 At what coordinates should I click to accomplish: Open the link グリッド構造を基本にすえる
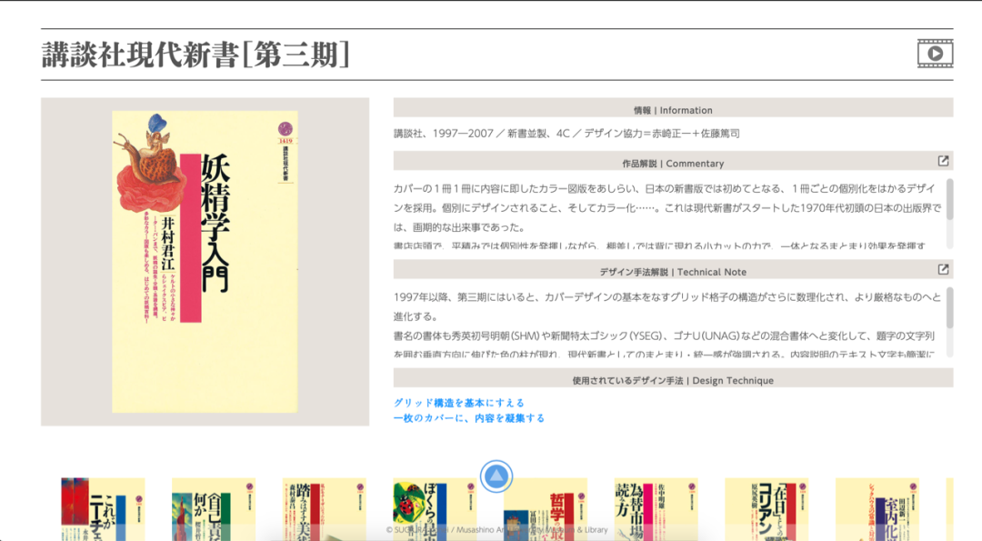tap(459, 403)
